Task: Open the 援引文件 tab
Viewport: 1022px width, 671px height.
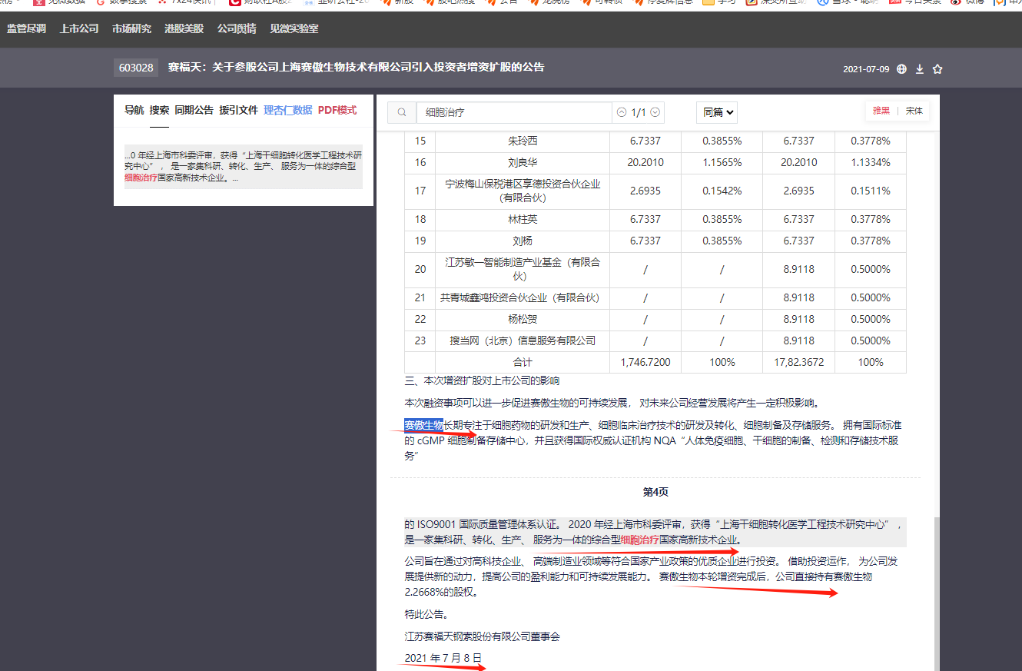Action: (x=238, y=110)
